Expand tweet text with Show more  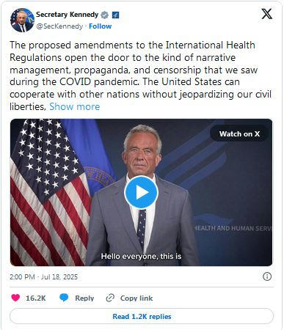tap(75, 106)
